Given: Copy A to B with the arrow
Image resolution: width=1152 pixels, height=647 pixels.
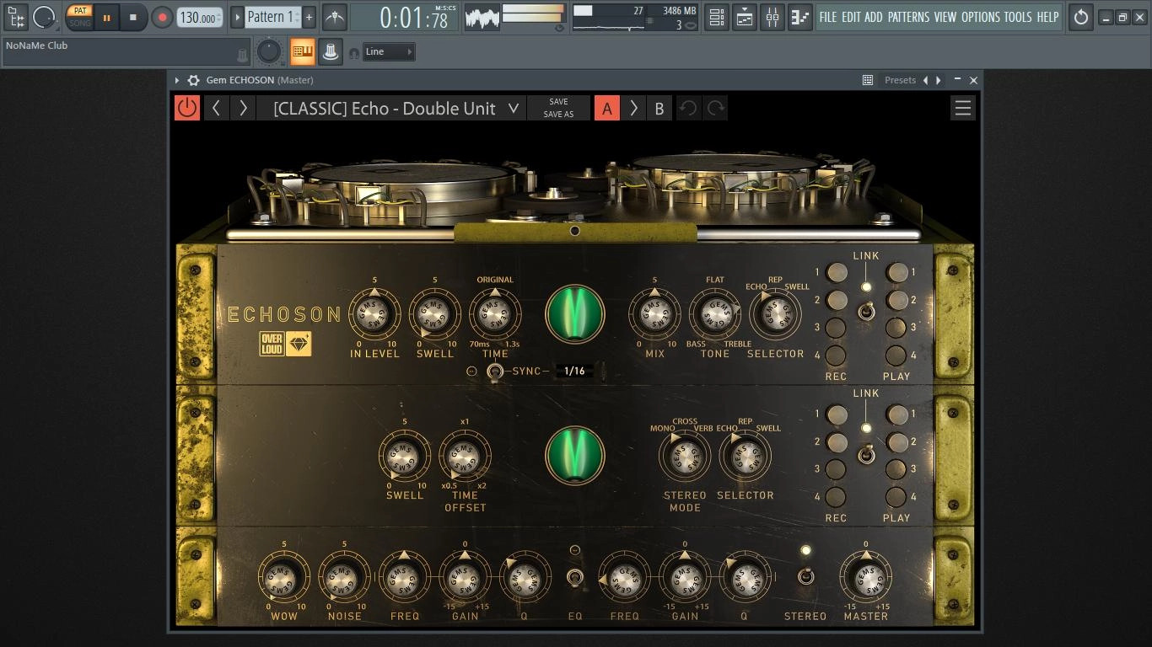Looking at the screenshot, I should 633,108.
